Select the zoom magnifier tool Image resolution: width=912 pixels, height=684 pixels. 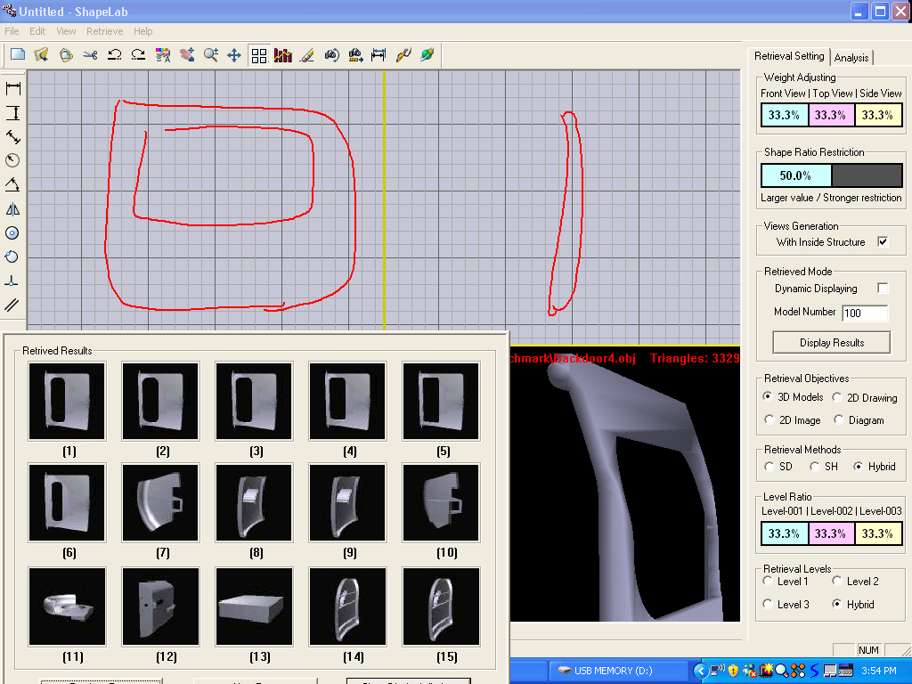click(211, 54)
